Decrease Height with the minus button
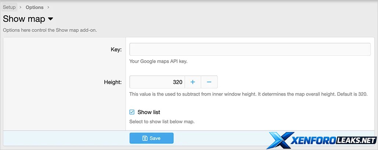 [x=209, y=82]
